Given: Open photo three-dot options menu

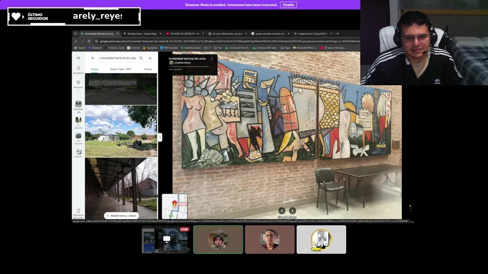Looking at the screenshot, I should coord(212,59).
